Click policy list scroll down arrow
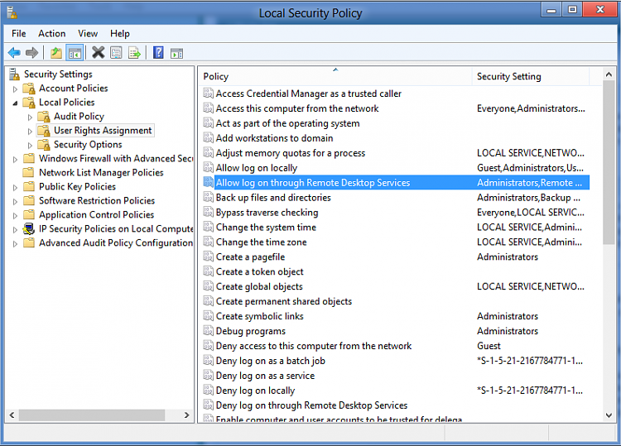 [x=609, y=415]
